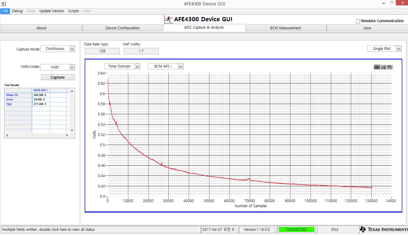This screenshot has height=235, width=408.
Task: Go to the Save tab
Action: click(x=367, y=28)
